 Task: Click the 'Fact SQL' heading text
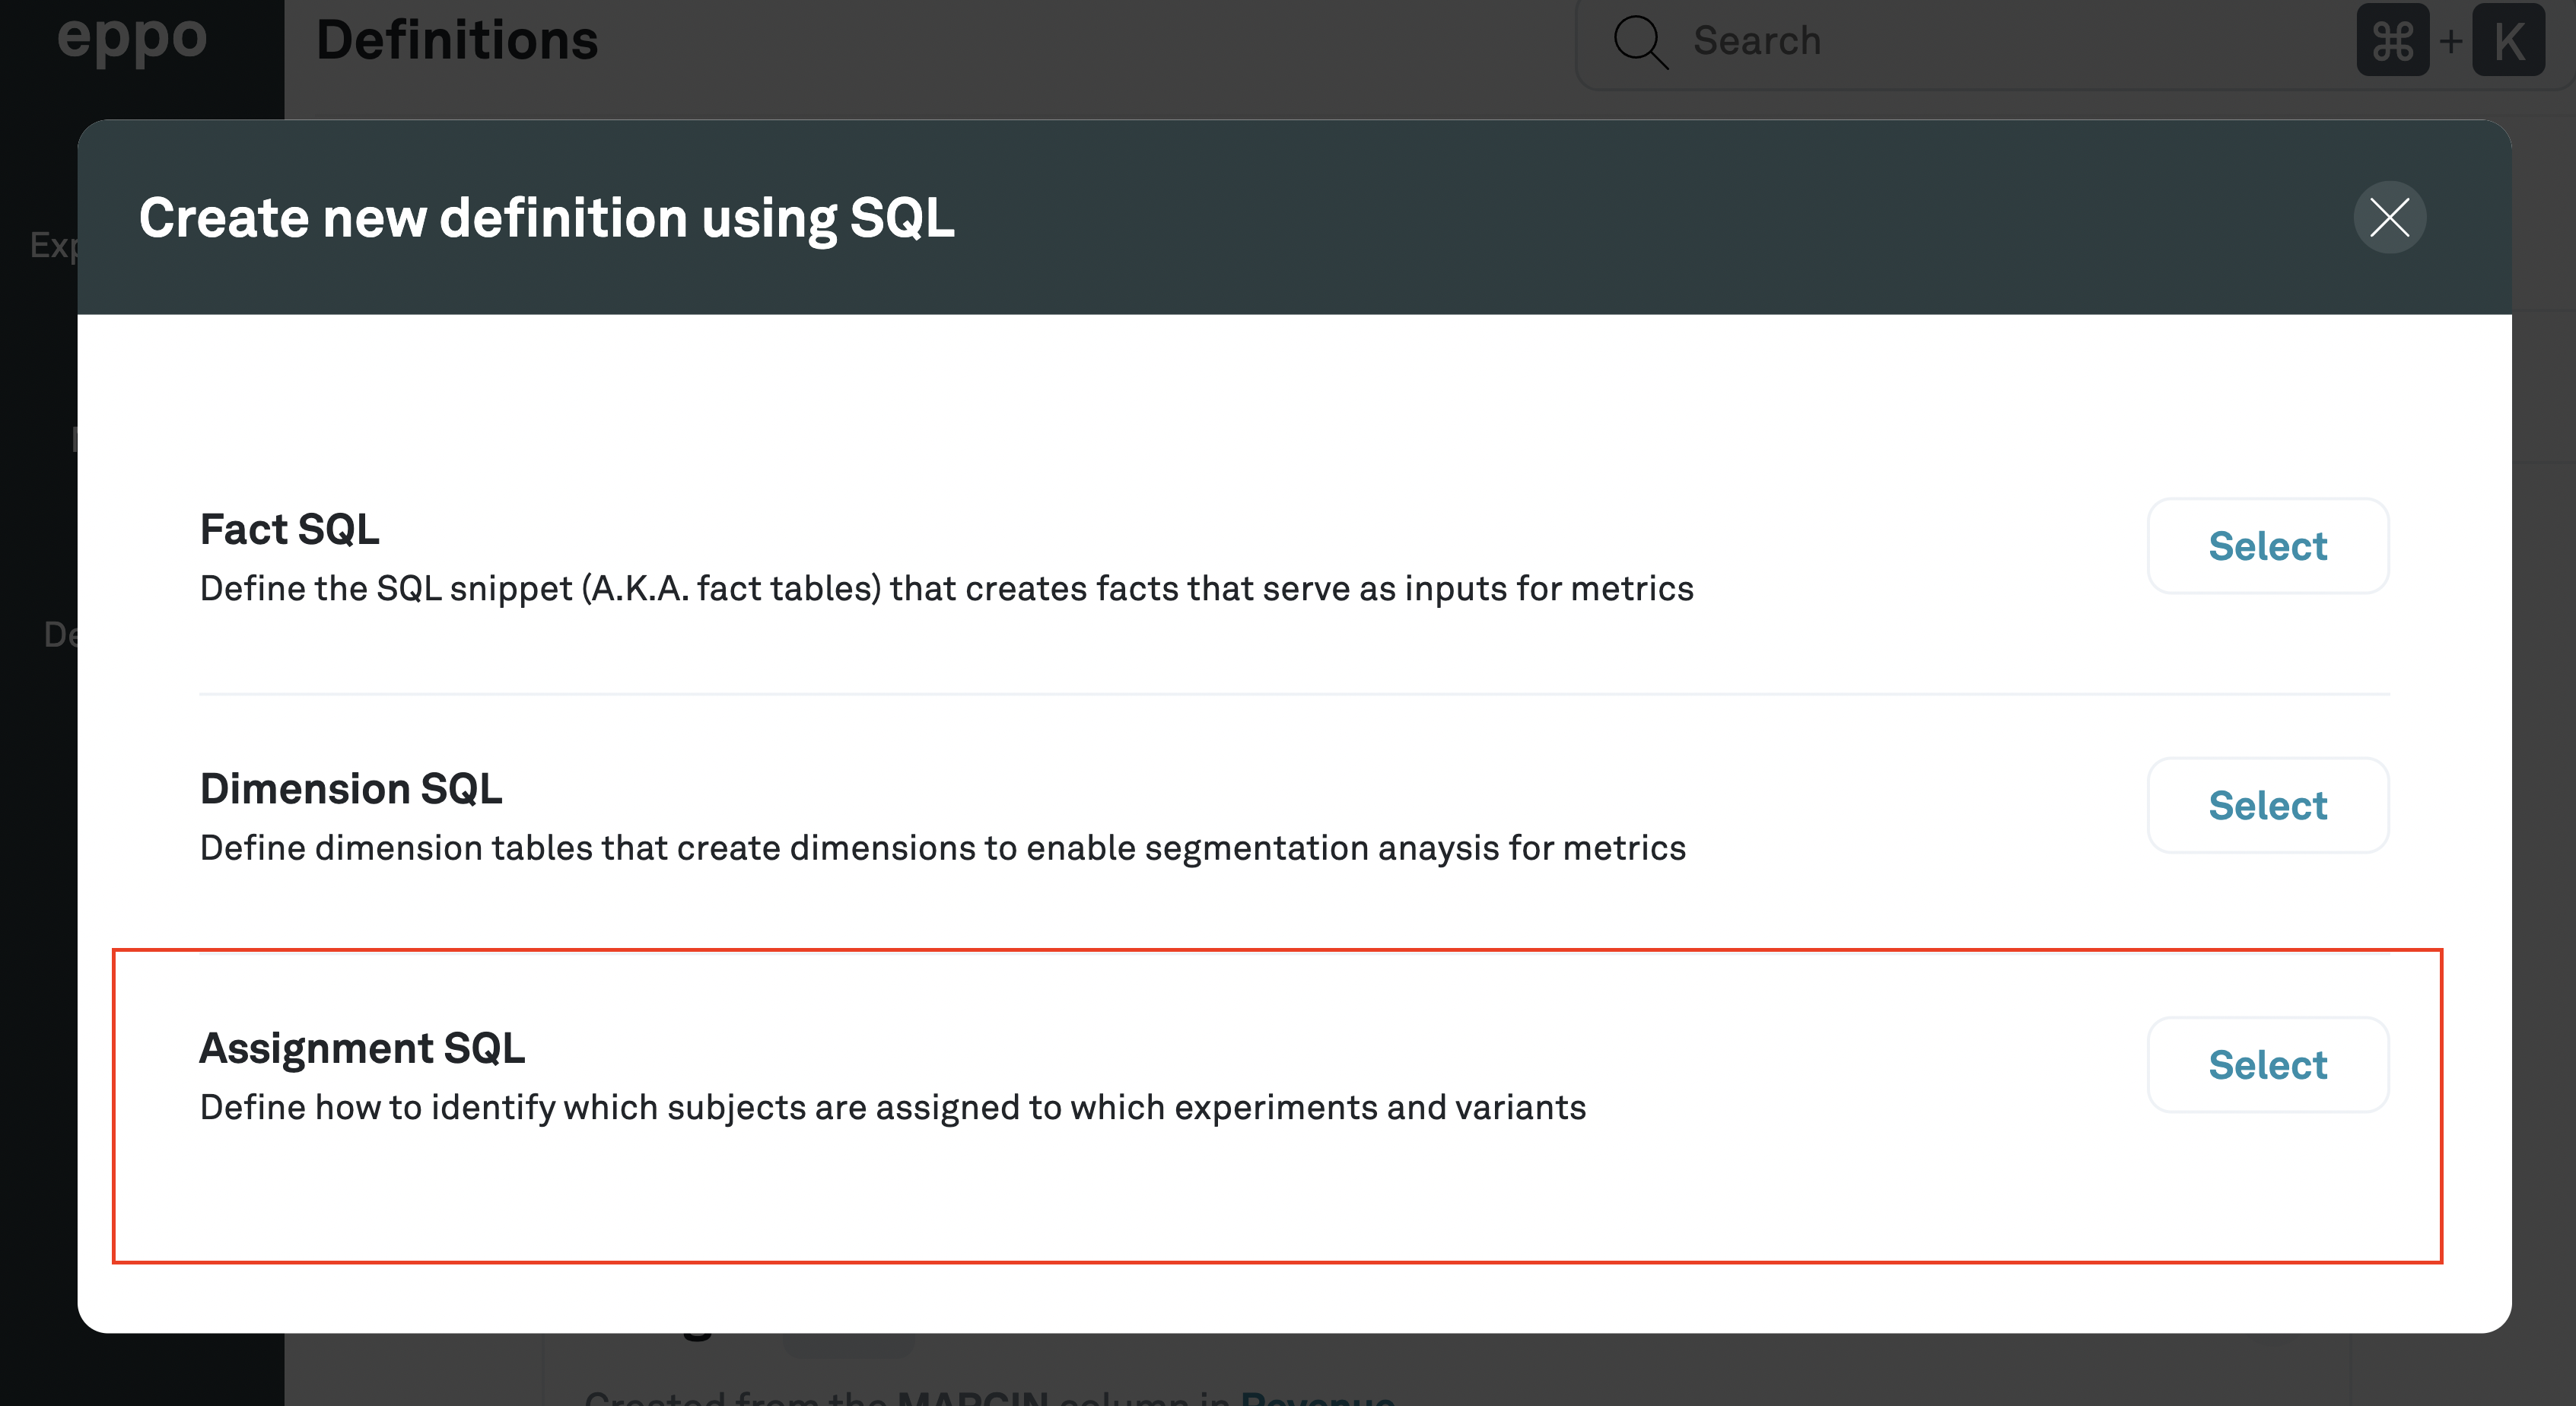pyautogui.click(x=290, y=529)
